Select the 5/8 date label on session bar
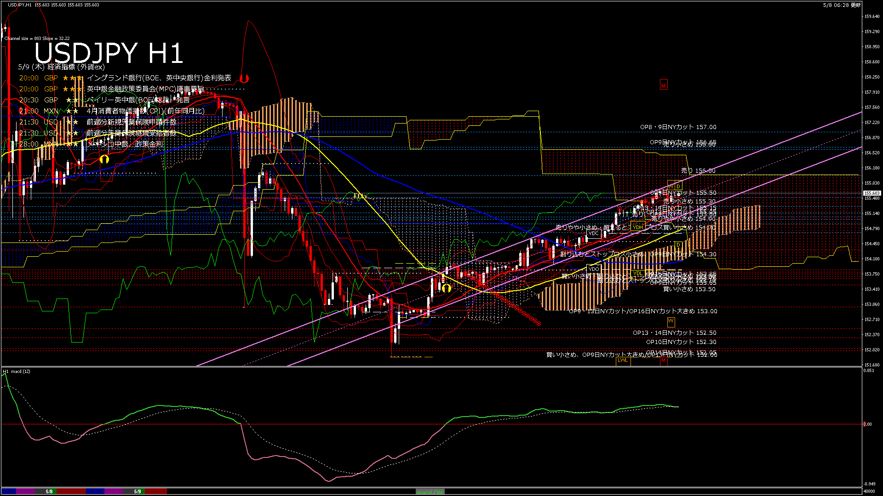Screen dimensions: 883x496 click(x=49, y=491)
